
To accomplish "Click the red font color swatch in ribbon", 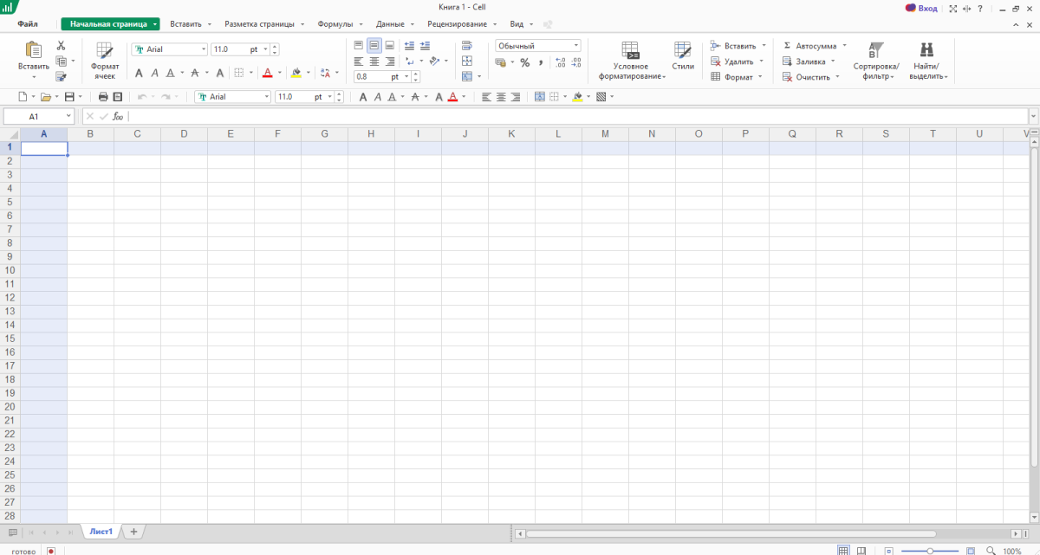I will [x=268, y=74].
